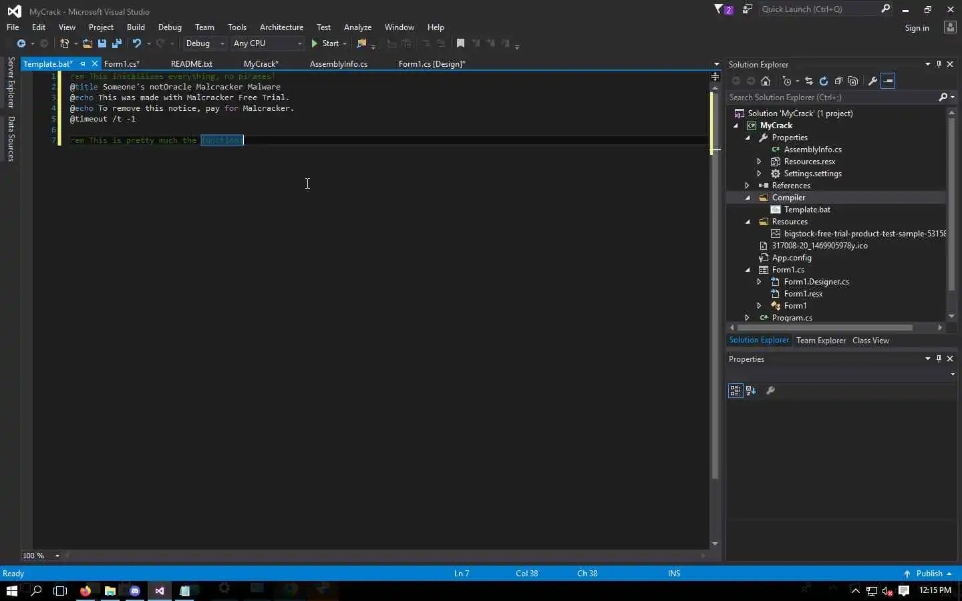Viewport: 962px width, 601px height.
Task: Open the Architecture menu
Action: point(281,27)
